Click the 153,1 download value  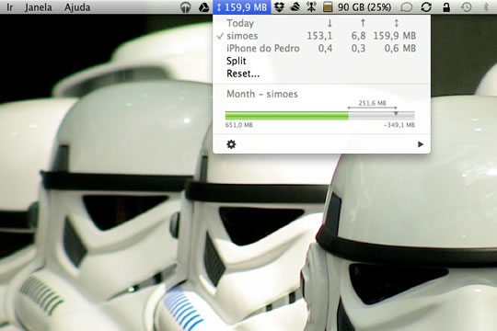pos(319,36)
